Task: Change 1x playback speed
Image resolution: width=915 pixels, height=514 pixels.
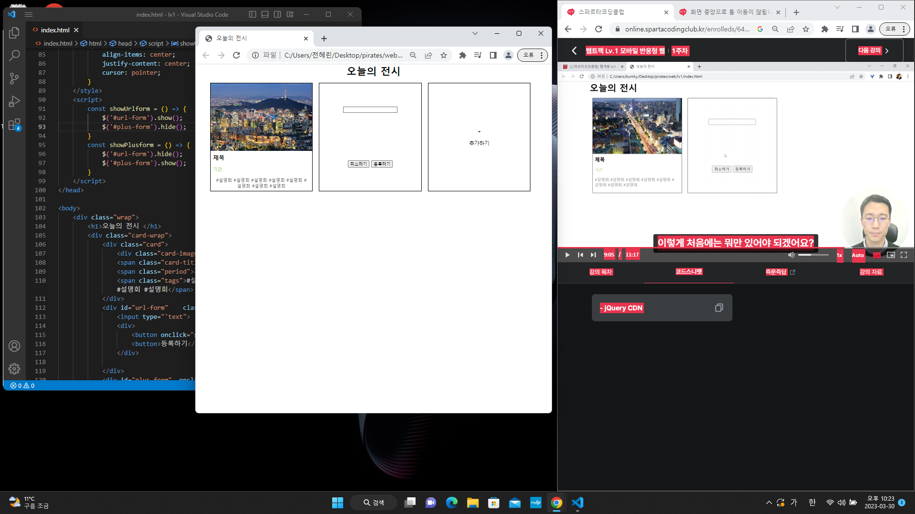Action: pos(840,255)
